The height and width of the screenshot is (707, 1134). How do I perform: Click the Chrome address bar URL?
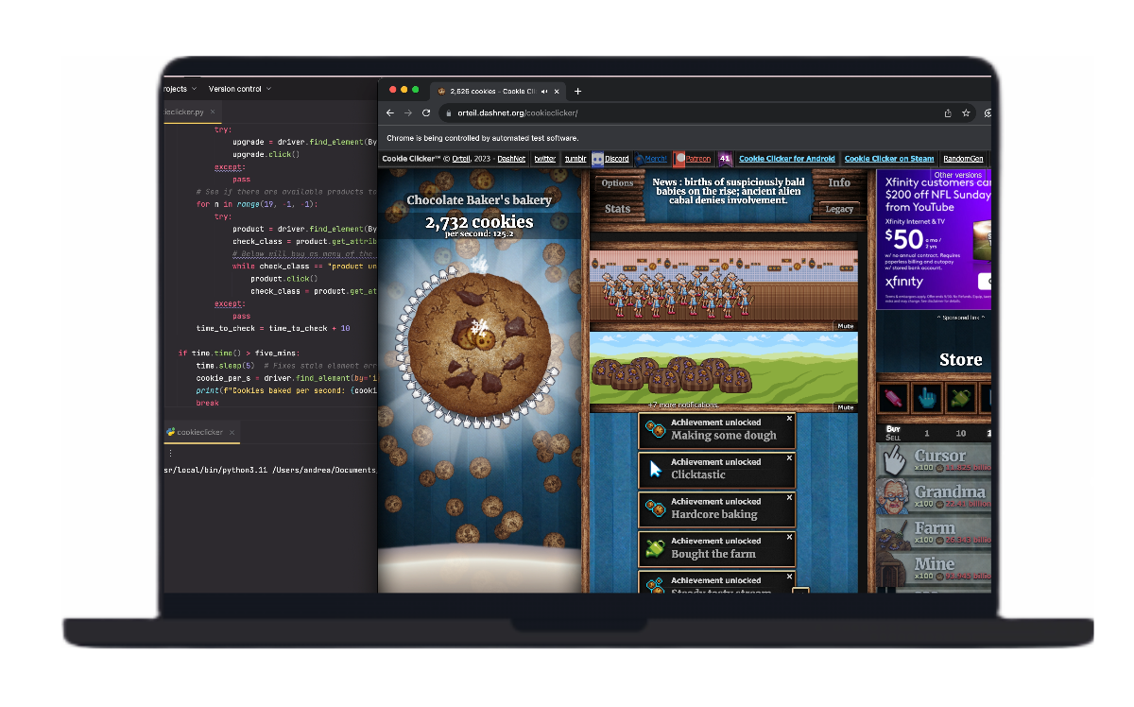[518, 112]
